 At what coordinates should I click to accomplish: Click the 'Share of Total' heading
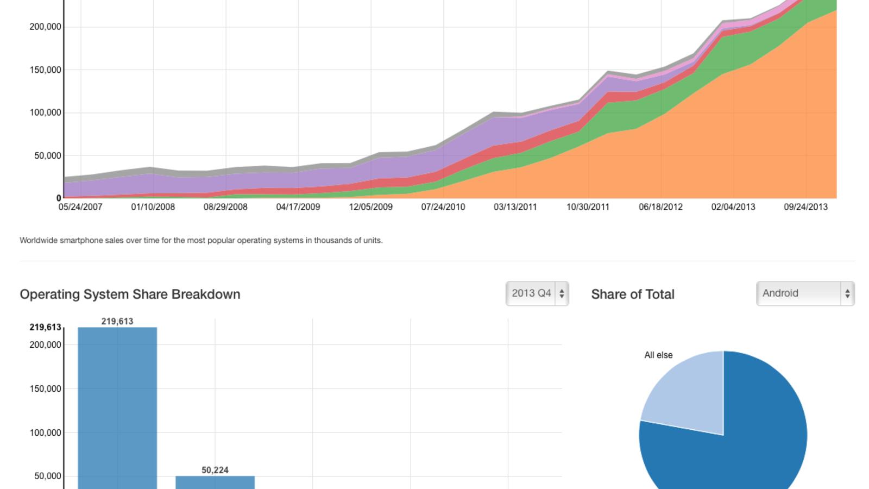633,294
